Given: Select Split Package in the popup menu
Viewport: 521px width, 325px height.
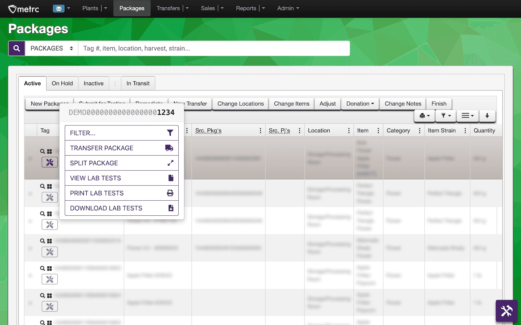Looking at the screenshot, I should click(x=122, y=163).
